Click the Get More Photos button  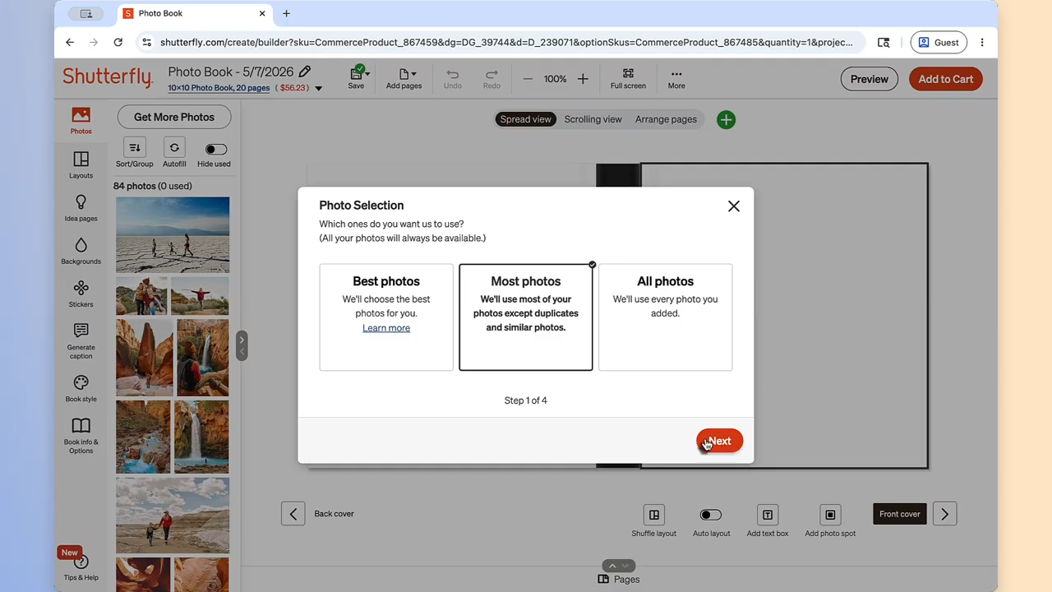(174, 117)
